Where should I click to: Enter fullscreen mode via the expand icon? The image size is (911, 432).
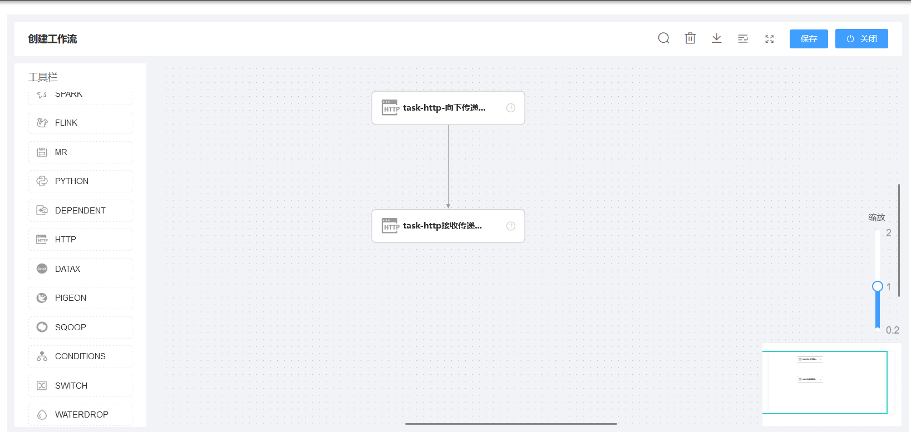[x=769, y=39]
